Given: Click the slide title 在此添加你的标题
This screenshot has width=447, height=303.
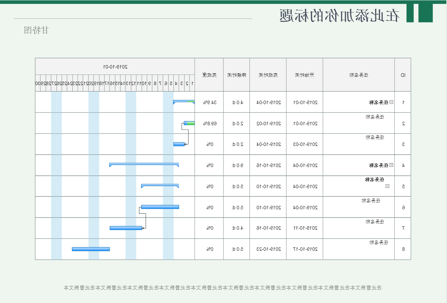Looking at the screenshot, I should [x=339, y=16].
